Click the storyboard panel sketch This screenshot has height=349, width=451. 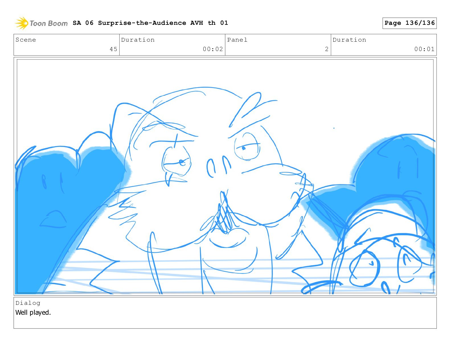click(225, 176)
